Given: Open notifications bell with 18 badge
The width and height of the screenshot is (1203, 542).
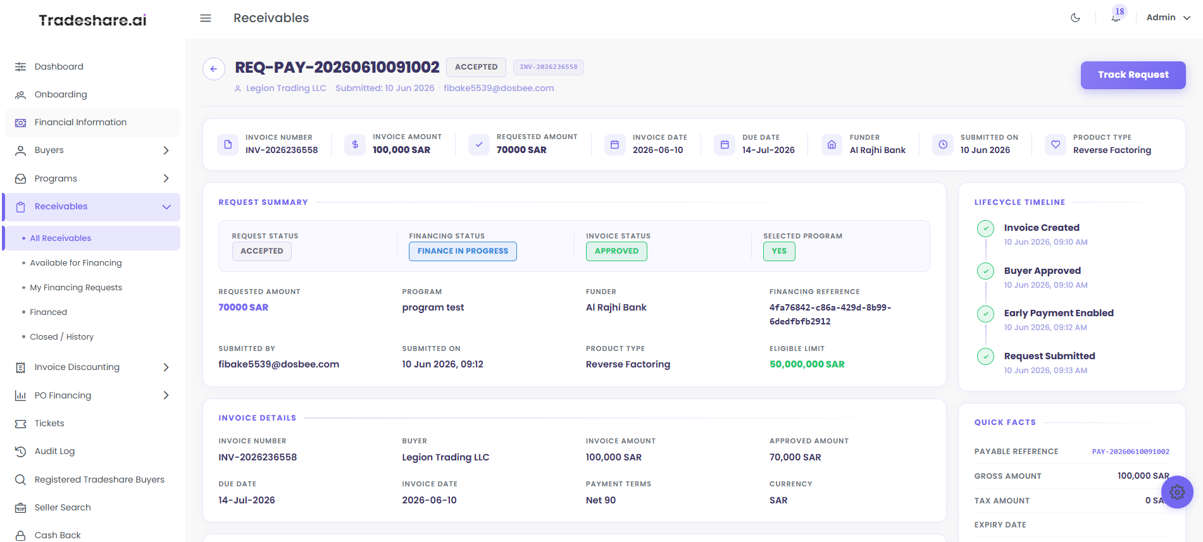Looking at the screenshot, I should (x=1116, y=17).
